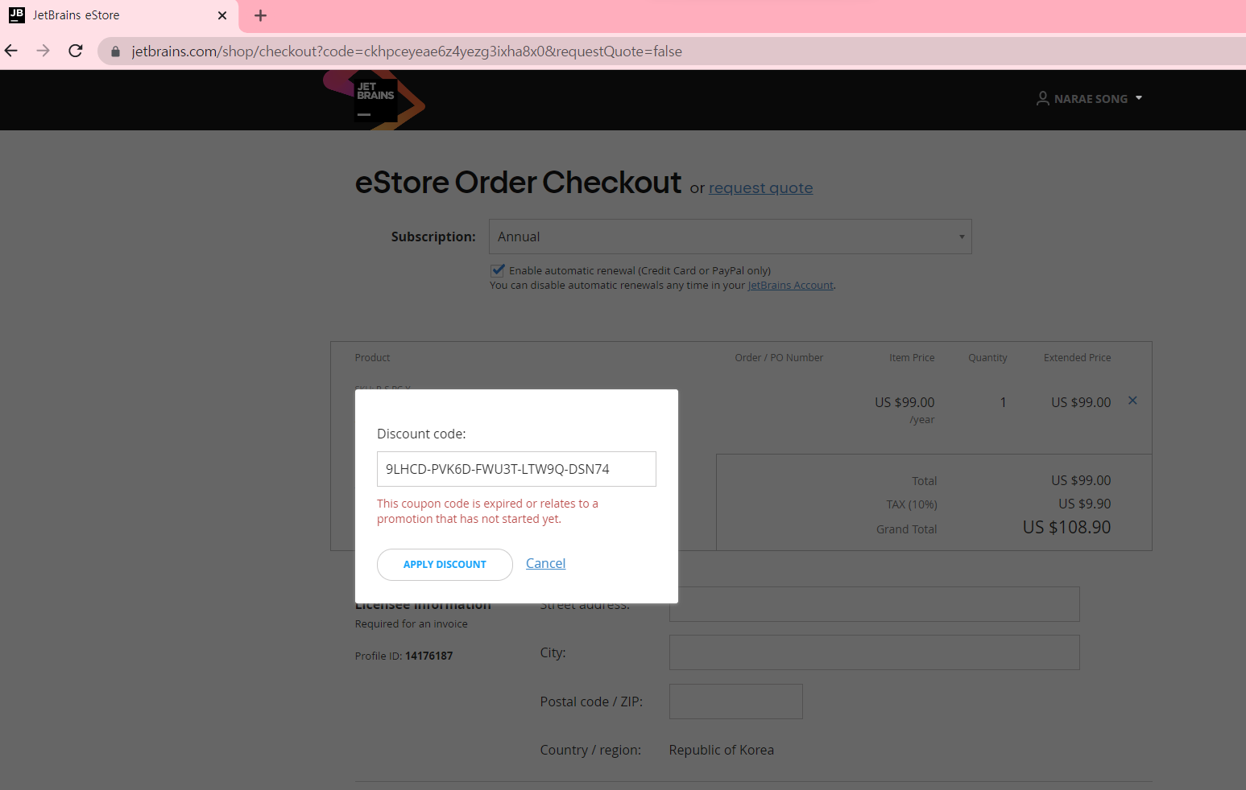Click the Republic of Korea country text
The image size is (1246, 790).
pos(722,750)
